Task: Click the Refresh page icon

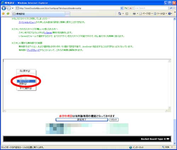Action: click(126, 8)
